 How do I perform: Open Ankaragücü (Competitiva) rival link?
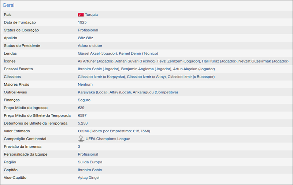point(155,92)
